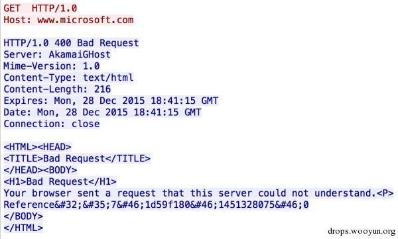Click the closing </HTML> tag

tap(23, 228)
